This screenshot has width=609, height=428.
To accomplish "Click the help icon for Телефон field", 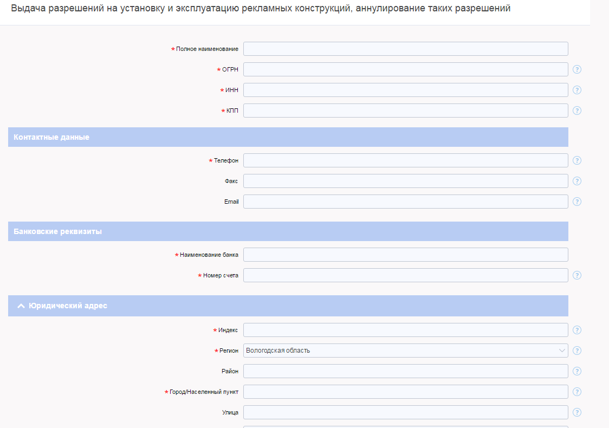I will click(x=577, y=160).
